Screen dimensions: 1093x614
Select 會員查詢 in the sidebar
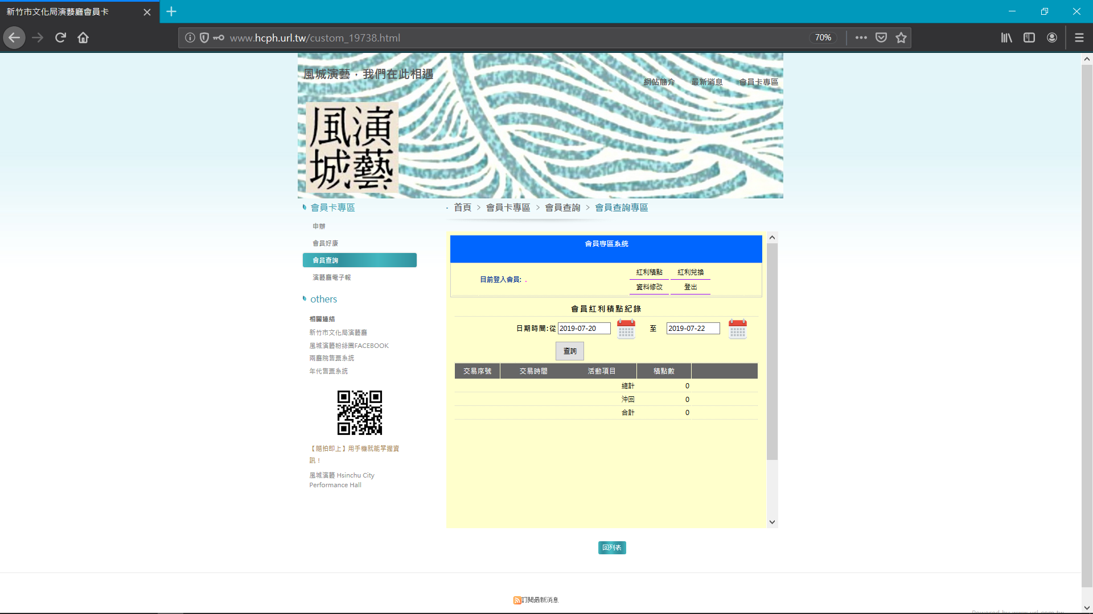[x=360, y=260]
